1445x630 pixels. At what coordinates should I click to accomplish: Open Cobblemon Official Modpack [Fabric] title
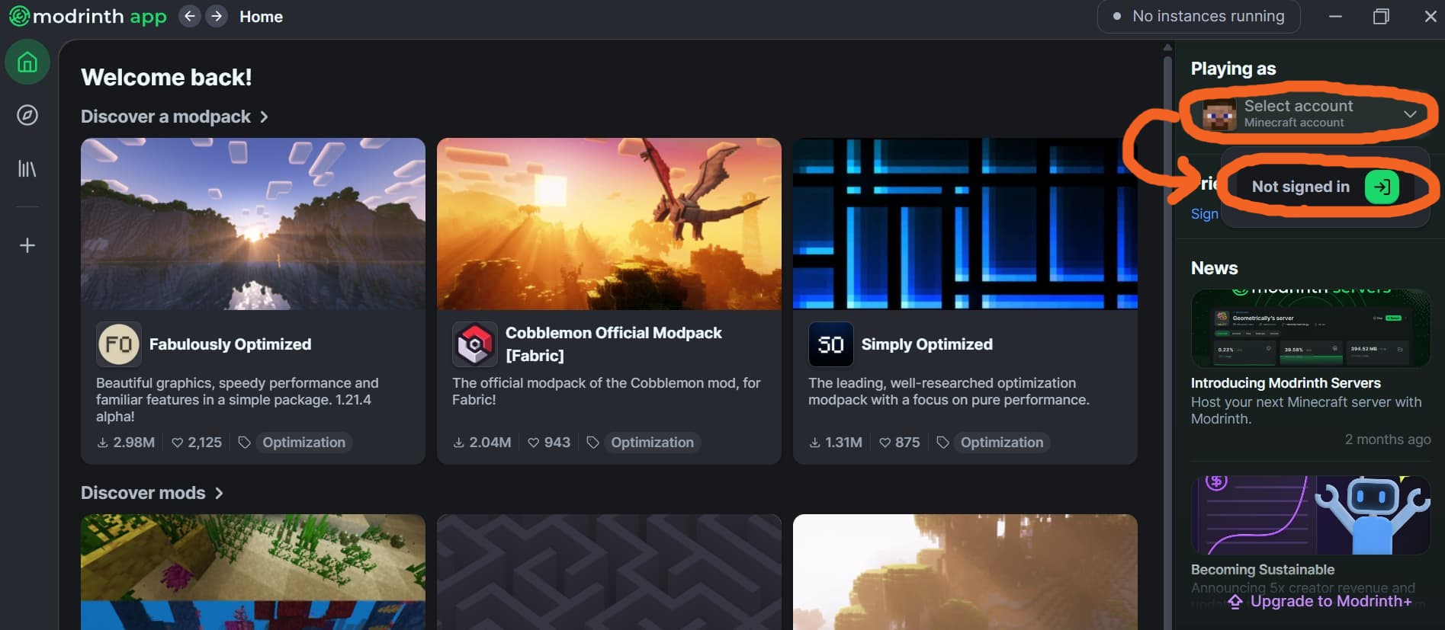click(613, 344)
